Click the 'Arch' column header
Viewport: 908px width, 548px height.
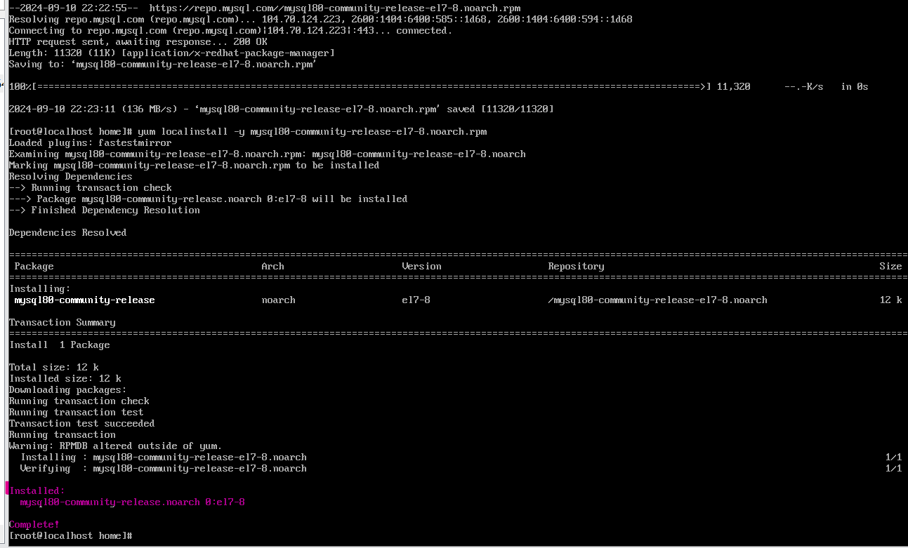(272, 266)
